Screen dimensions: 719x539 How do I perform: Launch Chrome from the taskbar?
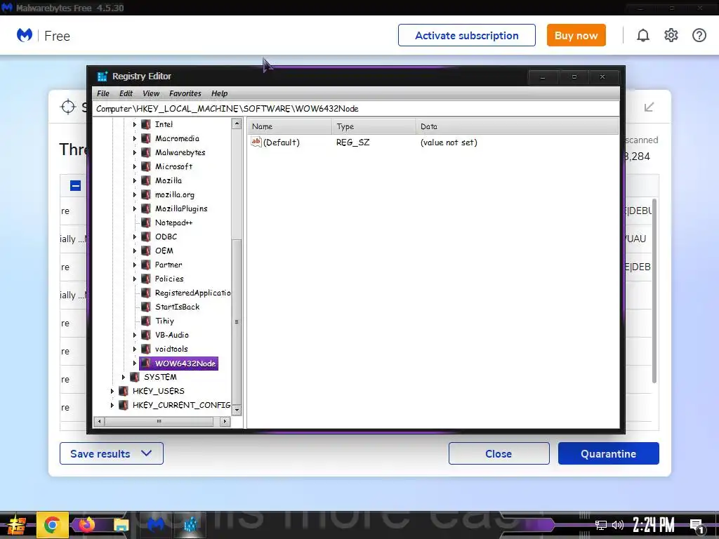[52, 525]
